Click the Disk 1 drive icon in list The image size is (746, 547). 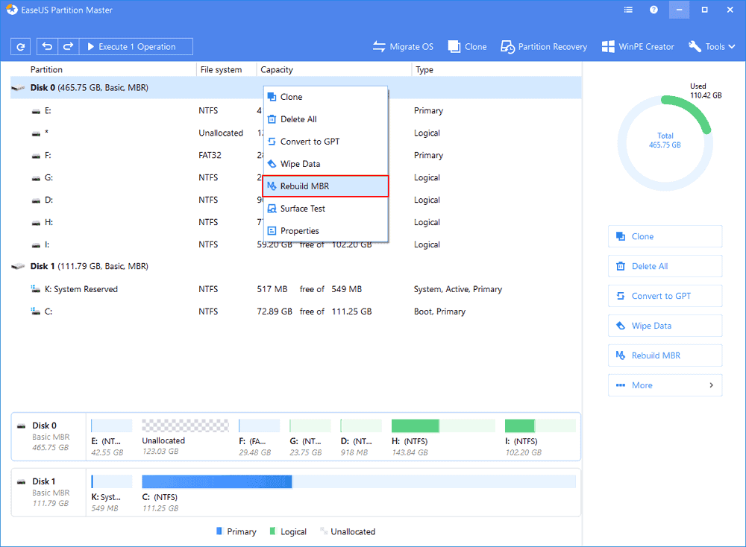coord(18,266)
